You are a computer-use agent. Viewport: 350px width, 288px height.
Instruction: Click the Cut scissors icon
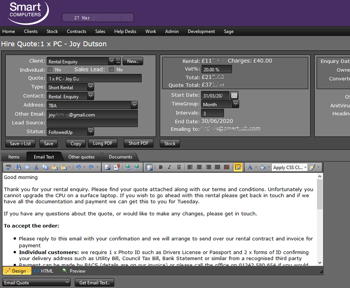(x=36, y=167)
